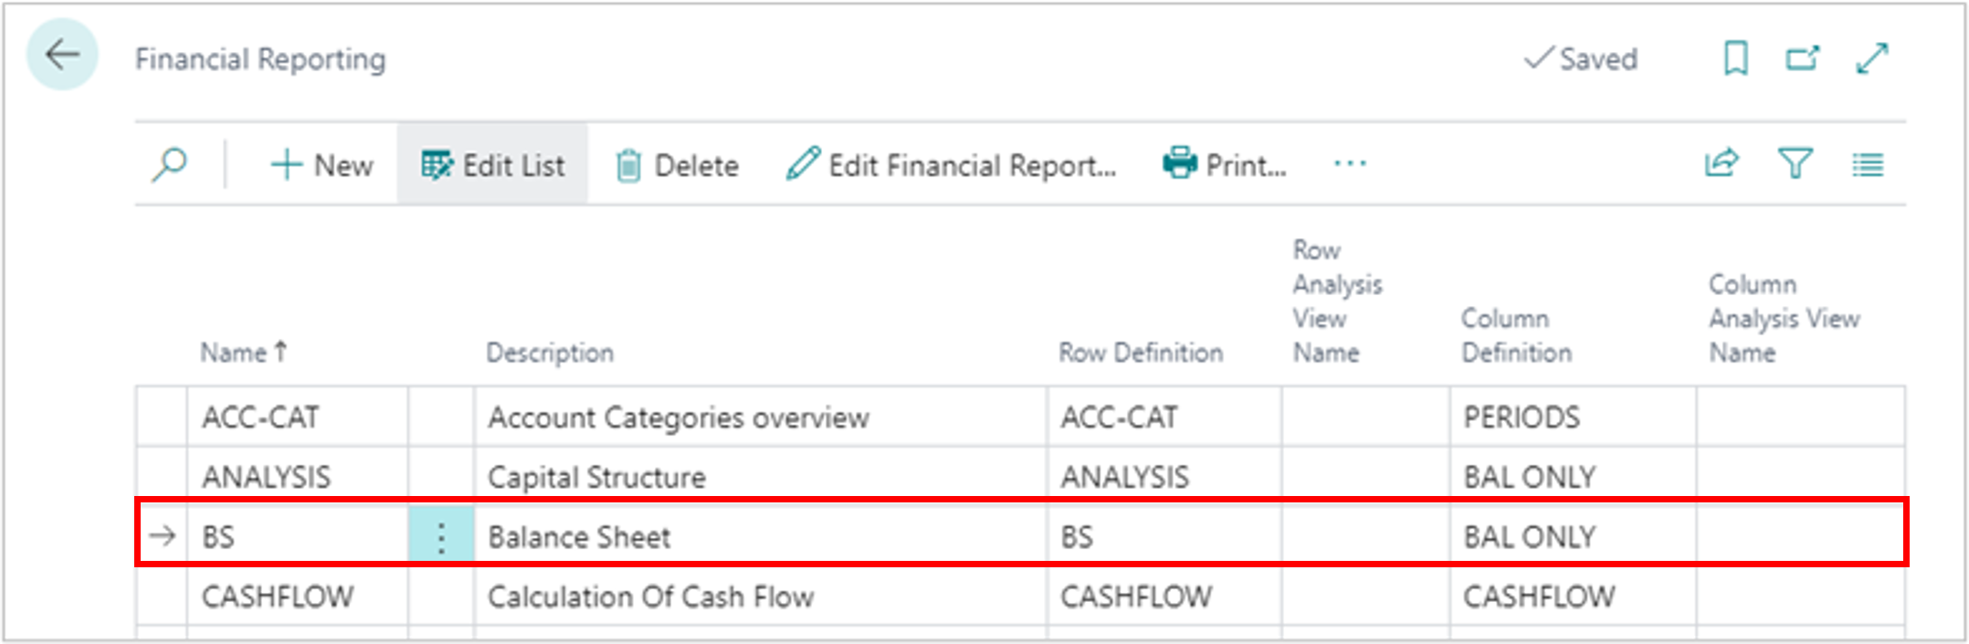Show row options for BS report
This screenshot has width=1969, height=644.
[441, 537]
